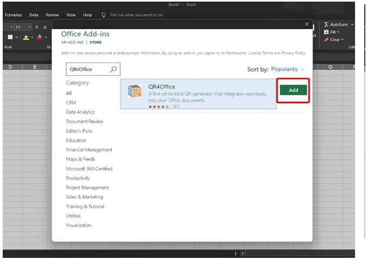This screenshot has height=259, width=374.
Task: Close the Office Add-ins dialog
Action: (307, 24)
